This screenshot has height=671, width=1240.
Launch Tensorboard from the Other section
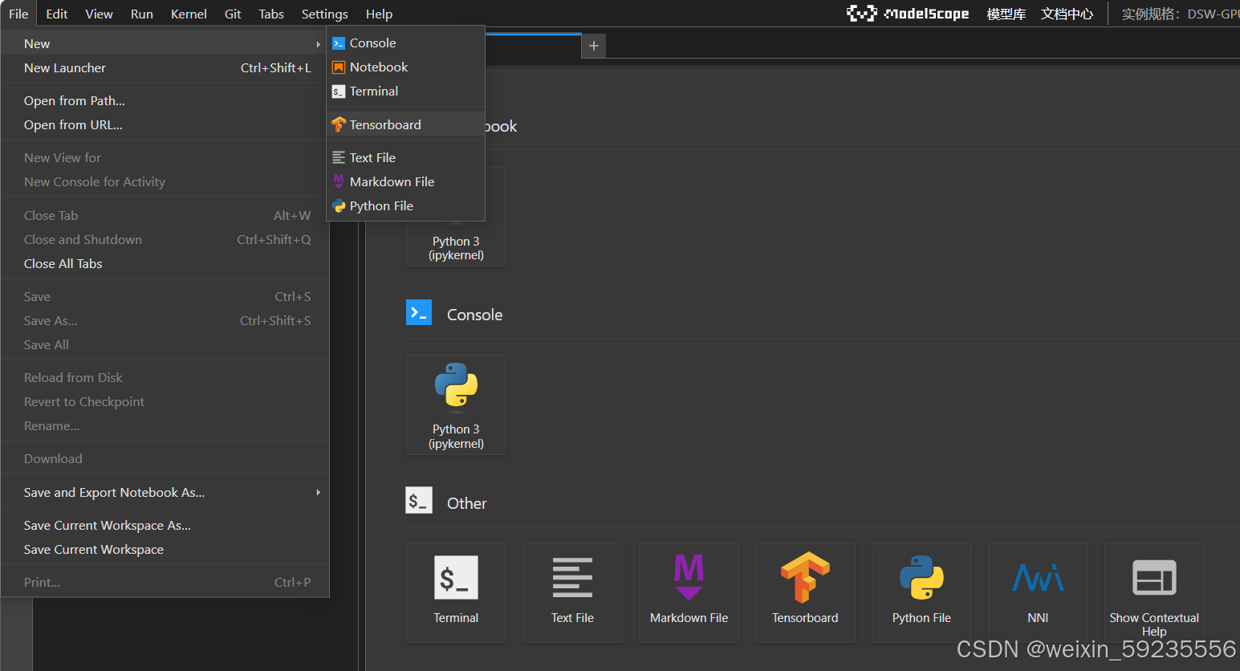click(x=805, y=592)
